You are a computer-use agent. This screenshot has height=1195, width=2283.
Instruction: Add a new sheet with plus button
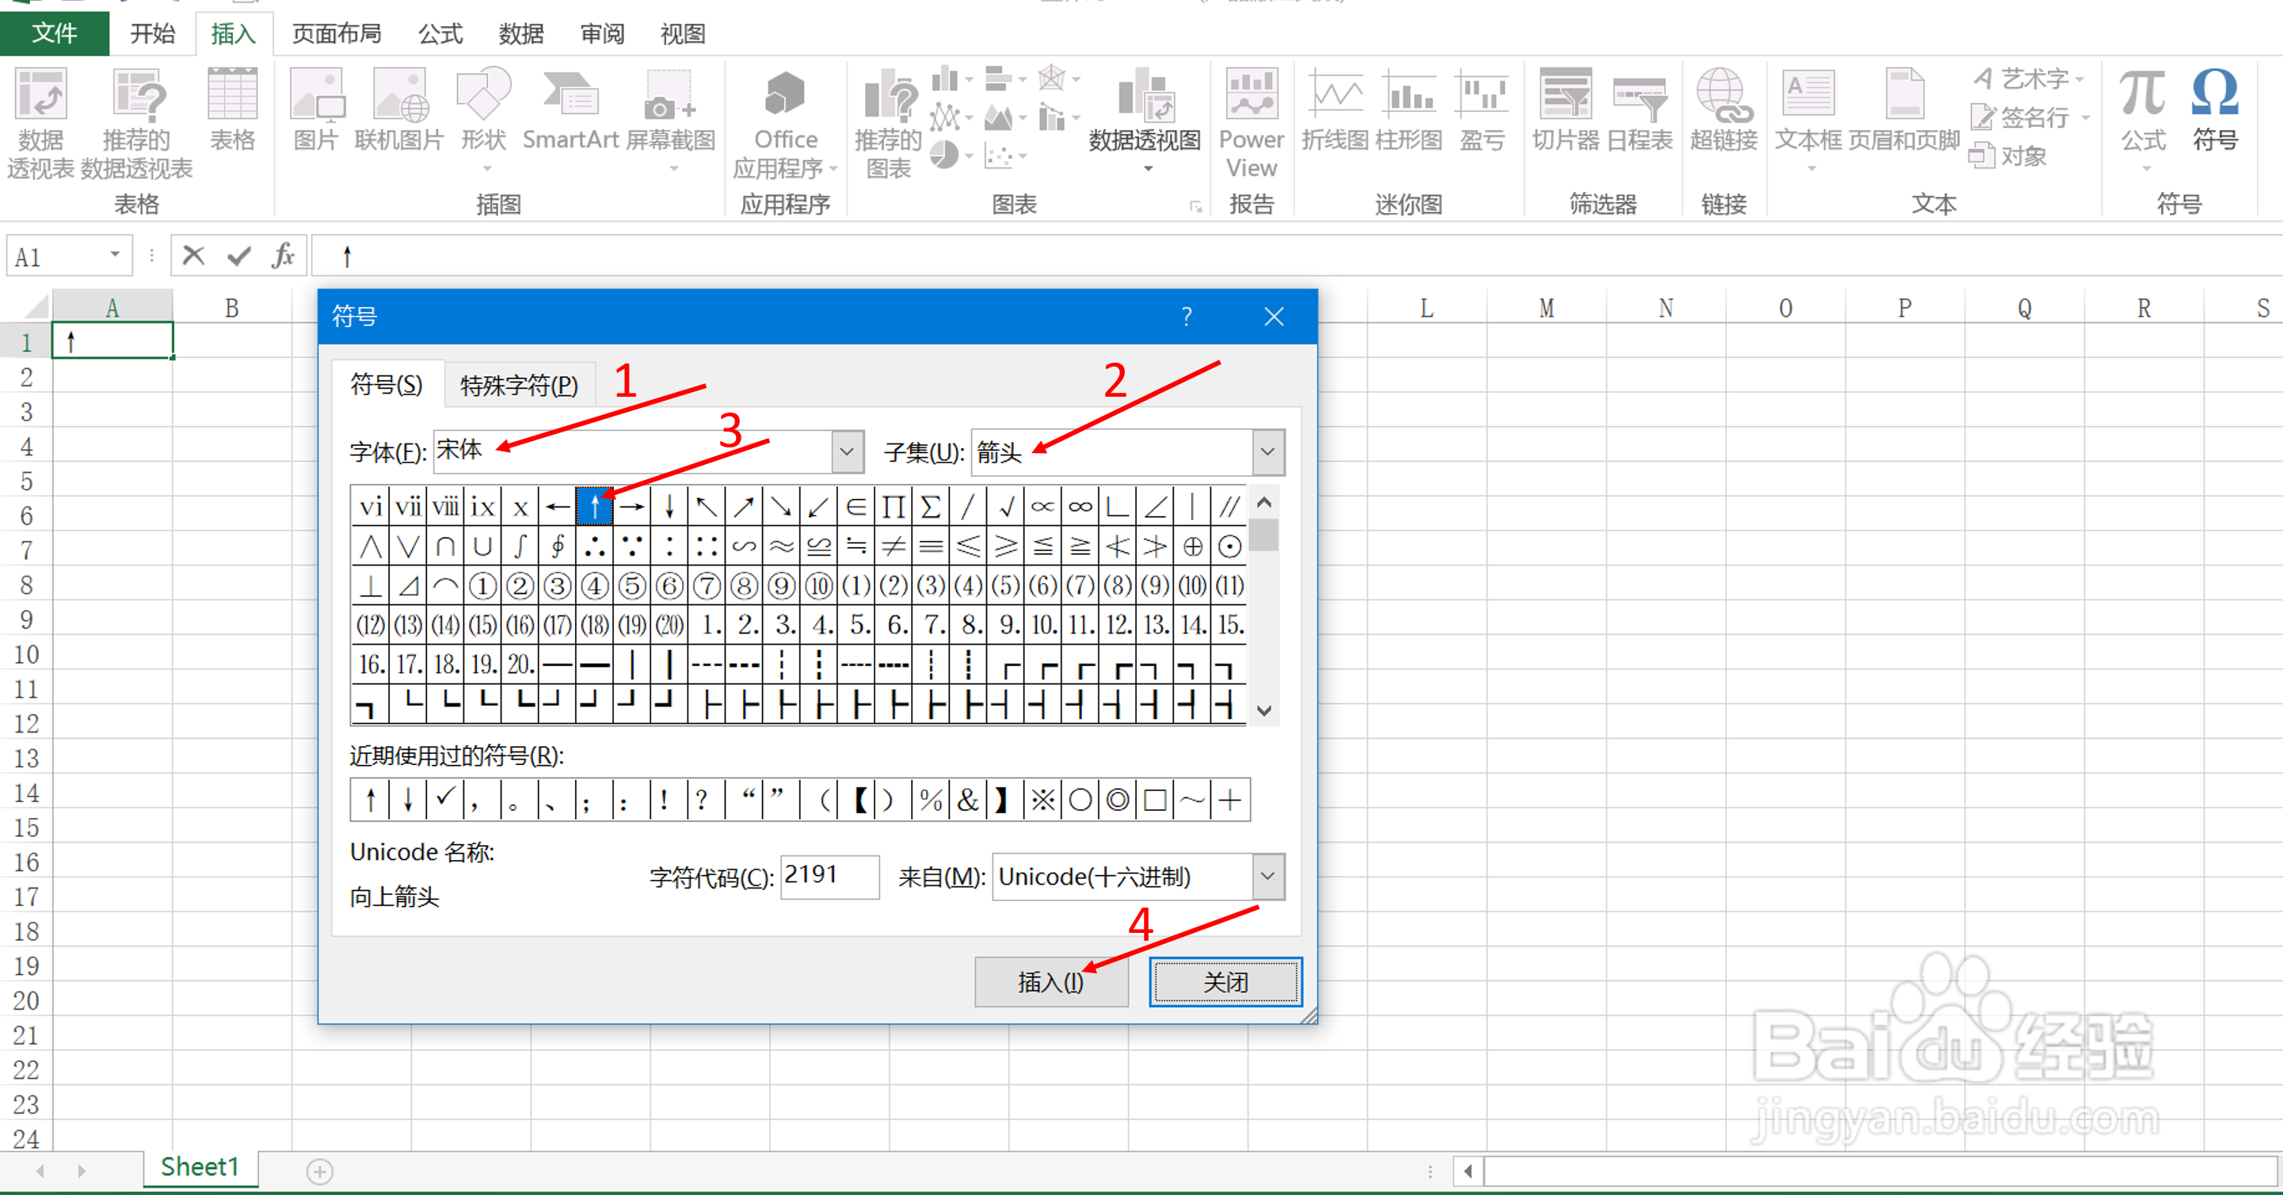tap(319, 1171)
